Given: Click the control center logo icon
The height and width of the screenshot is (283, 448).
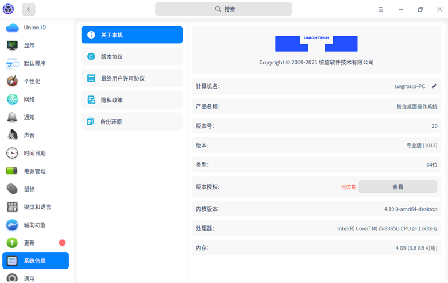Looking at the screenshot, I should tap(8, 9).
